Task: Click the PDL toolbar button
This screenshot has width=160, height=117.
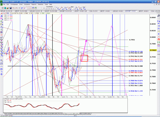Action: pyautogui.click(x=14, y=8)
